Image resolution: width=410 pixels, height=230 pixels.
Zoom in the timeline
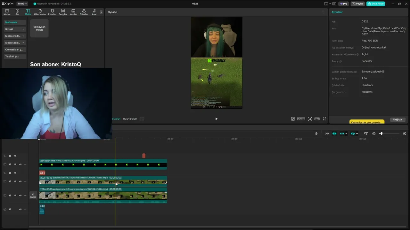(x=405, y=134)
